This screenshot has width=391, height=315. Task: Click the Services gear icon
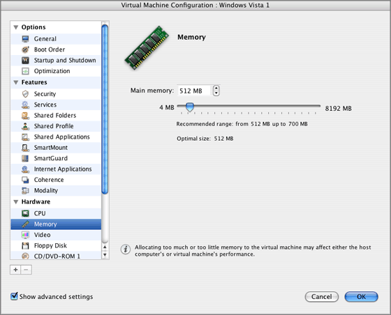[25, 105]
